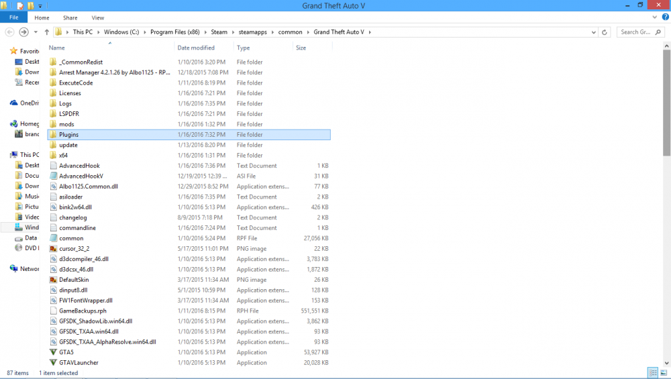This screenshot has height=379, width=671.
Task: Select the cursor_32_2 PNG image icon
Action: pyautogui.click(x=53, y=249)
